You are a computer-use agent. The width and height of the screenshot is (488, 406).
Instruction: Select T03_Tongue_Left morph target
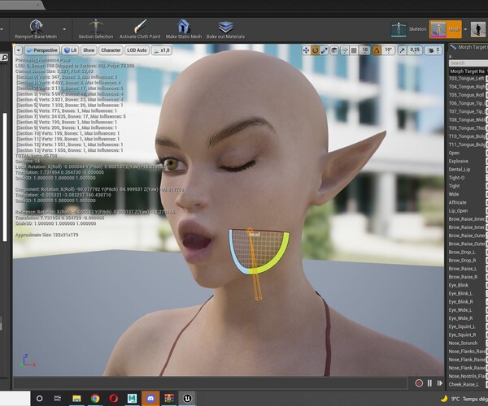[467, 79]
